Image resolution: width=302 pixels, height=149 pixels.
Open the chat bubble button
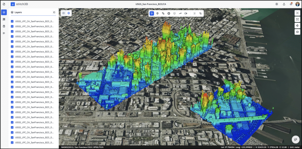(295, 139)
